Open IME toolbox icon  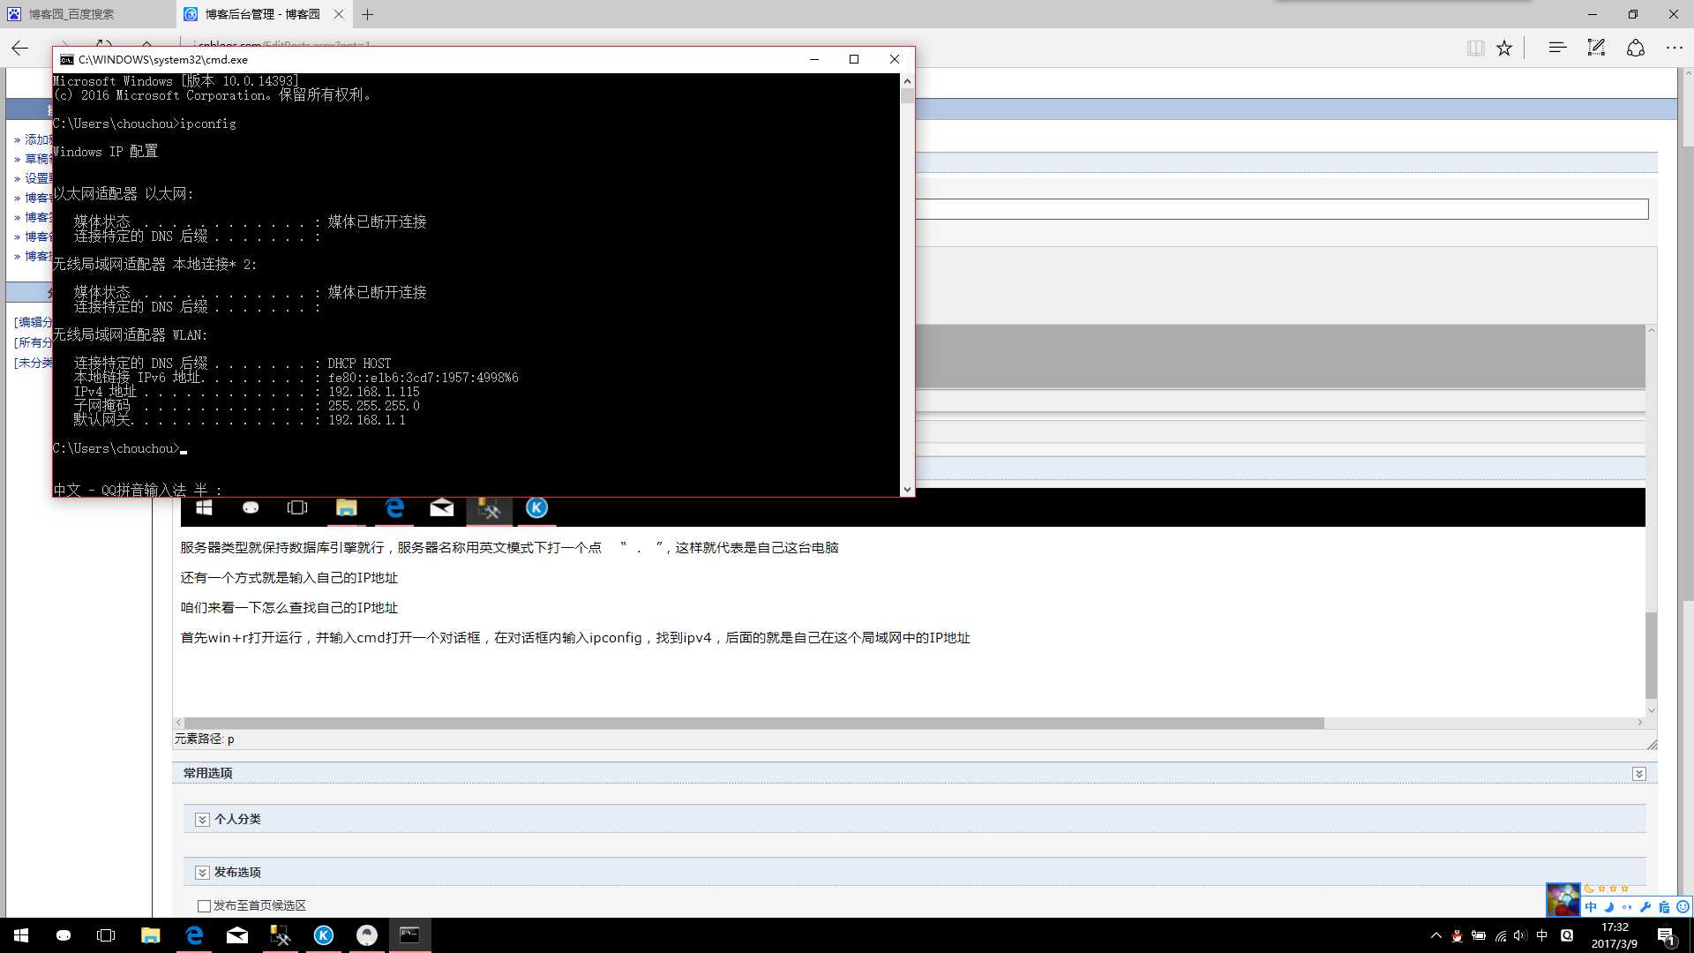tap(1664, 907)
